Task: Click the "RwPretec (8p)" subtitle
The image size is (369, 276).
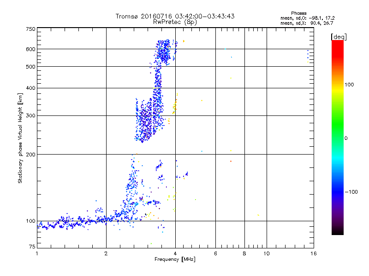Action: tap(175, 22)
